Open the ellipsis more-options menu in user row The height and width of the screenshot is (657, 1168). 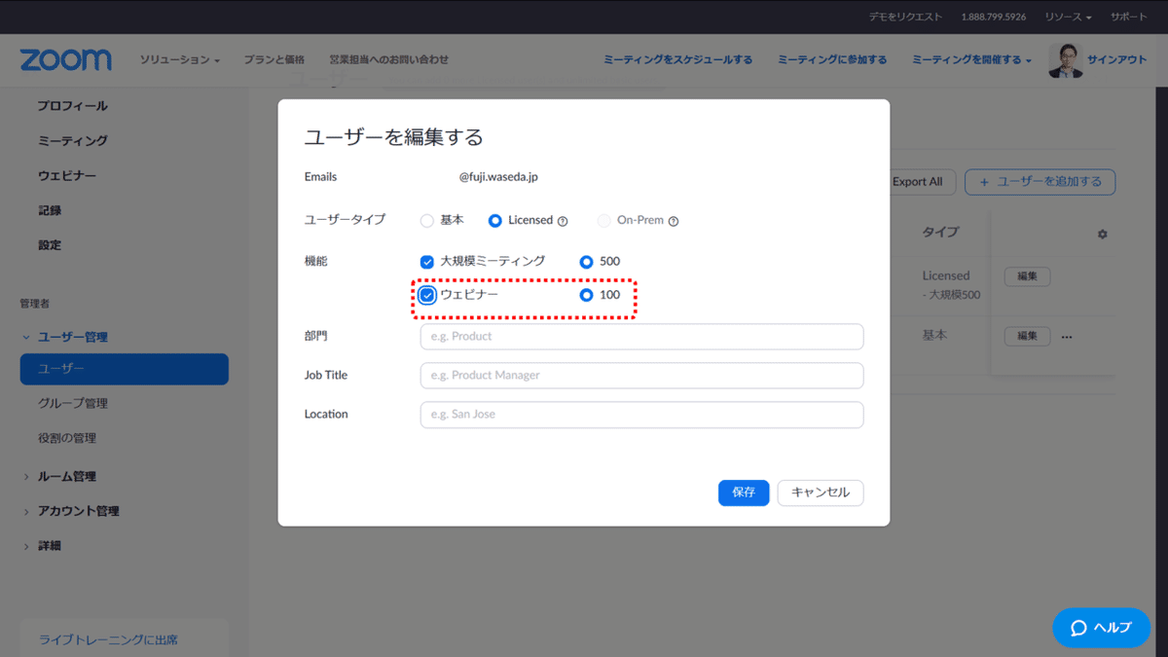click(x=1066, y=336)
